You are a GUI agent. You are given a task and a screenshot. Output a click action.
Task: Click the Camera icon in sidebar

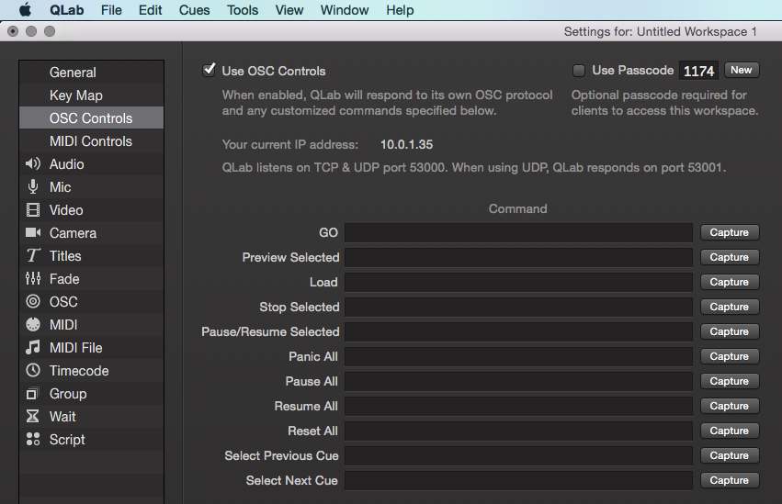(33, 232)
